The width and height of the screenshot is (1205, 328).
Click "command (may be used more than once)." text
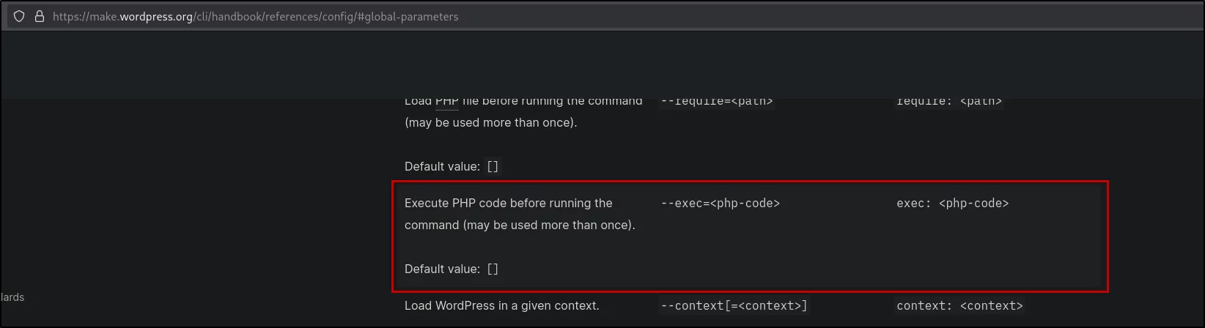pos(520,225)
